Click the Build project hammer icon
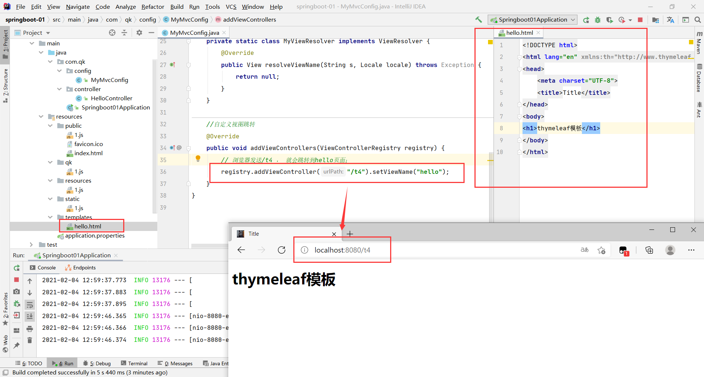Screen dimensions: 704x377 [478, 20]
